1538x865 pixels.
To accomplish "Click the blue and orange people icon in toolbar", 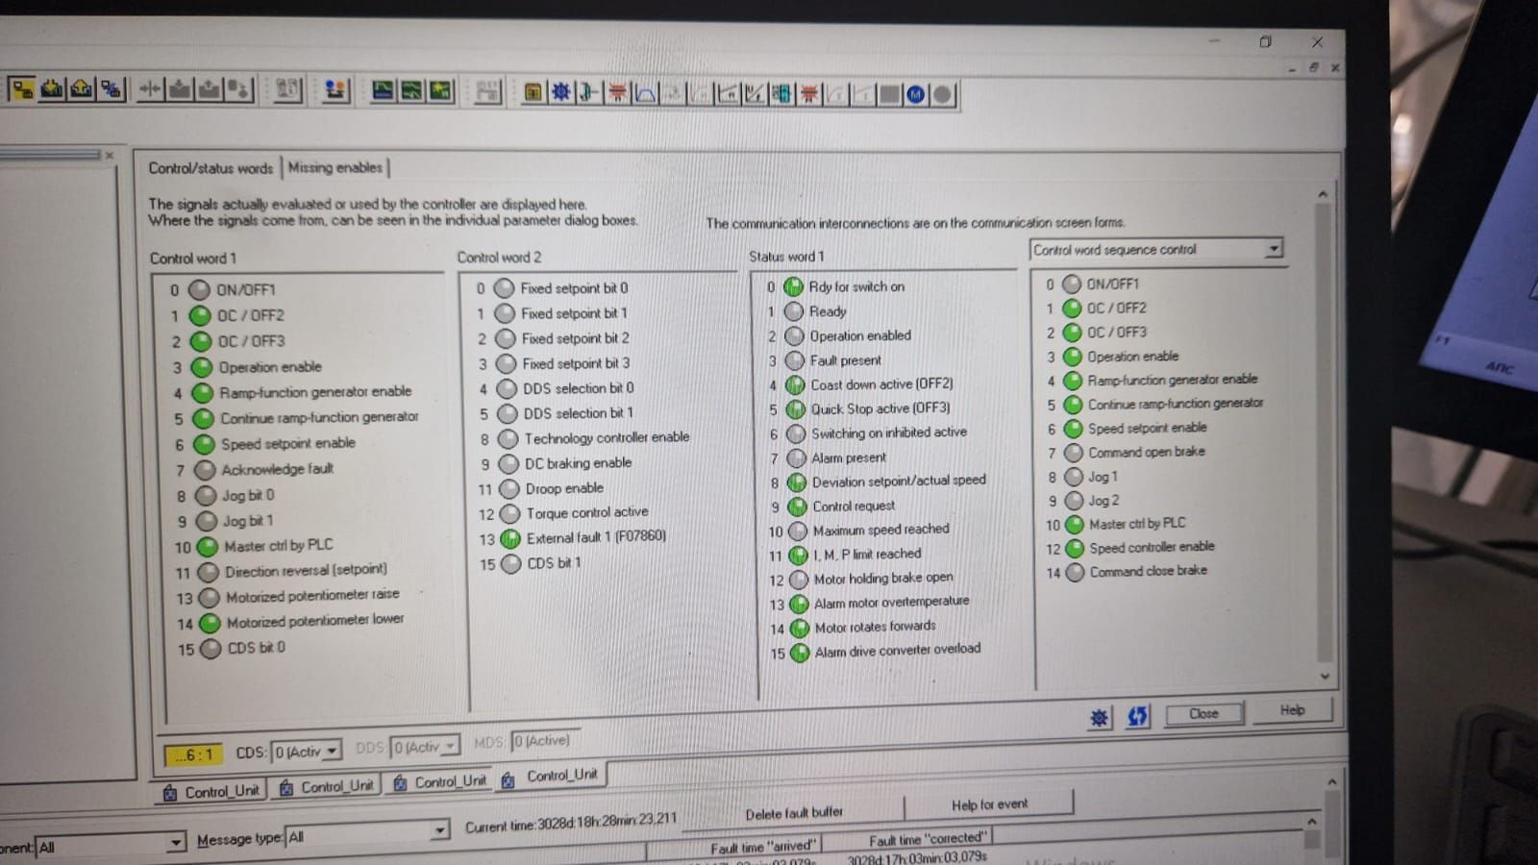I will coord(335,91).
